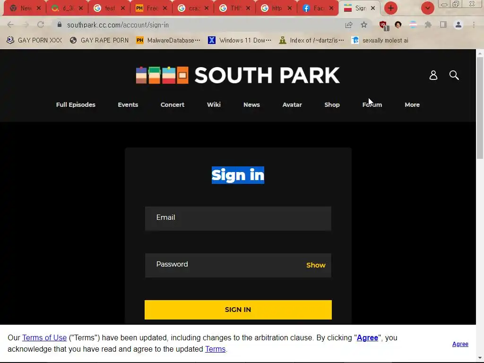Reload the page with the refresh icon
The image size is (484, 363).
pyautogui.click(x=41, y=25)
